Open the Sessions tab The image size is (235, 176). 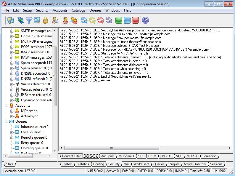click(x=216, y=164)
